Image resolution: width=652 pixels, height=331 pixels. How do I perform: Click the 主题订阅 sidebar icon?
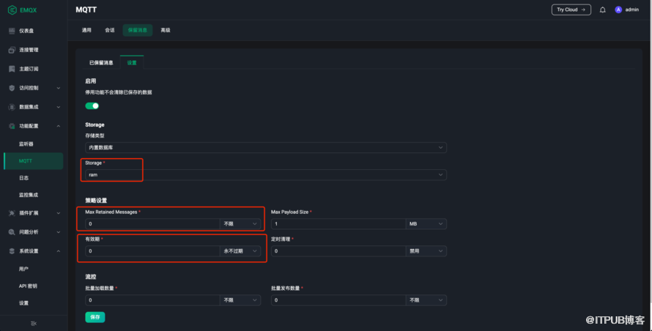[12, 69]
